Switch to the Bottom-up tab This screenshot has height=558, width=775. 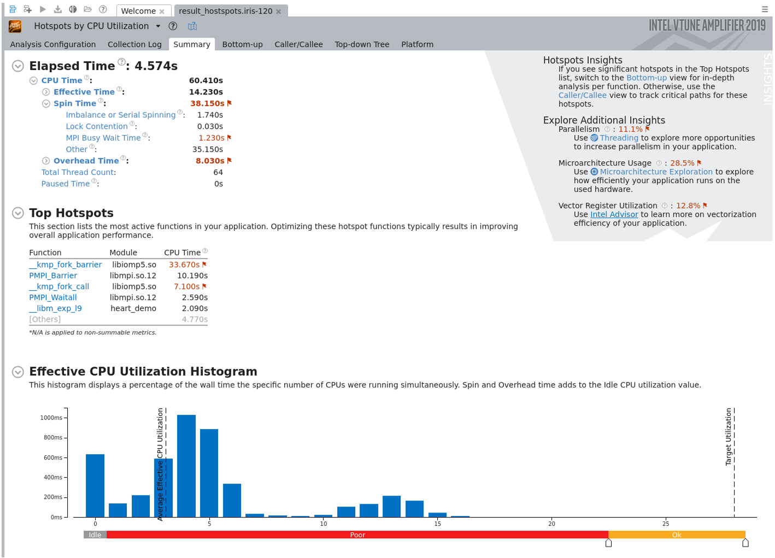point(242,44)
